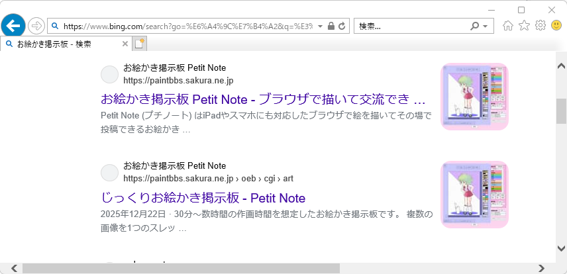Open the Tools gear icon
567x274 pixels.
(541, 25)
